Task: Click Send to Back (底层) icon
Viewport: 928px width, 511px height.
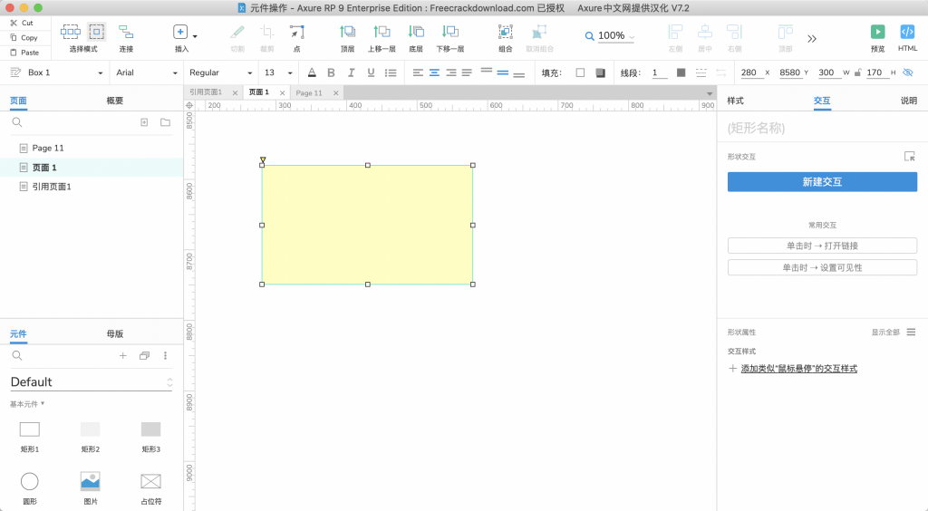Action: click(x=416, y=33)
